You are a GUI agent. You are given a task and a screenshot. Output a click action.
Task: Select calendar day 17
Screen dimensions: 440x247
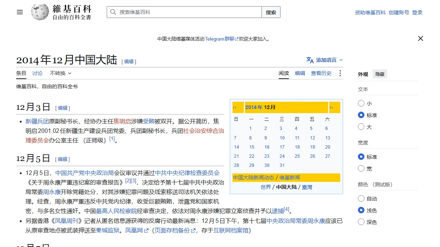pos(282,147)
